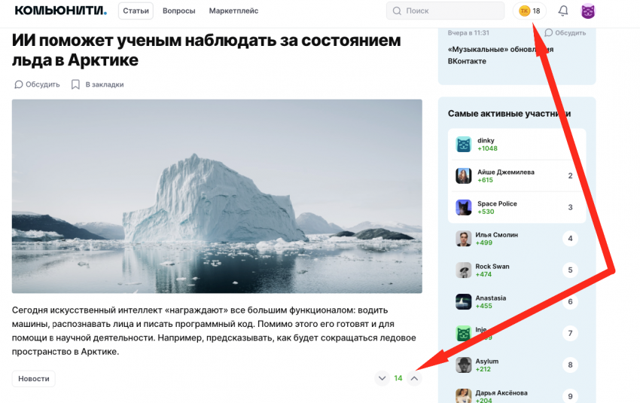Open the article headline about Arctic ice
This screenshot has height=403, width=640.
(x=206, y=49)
